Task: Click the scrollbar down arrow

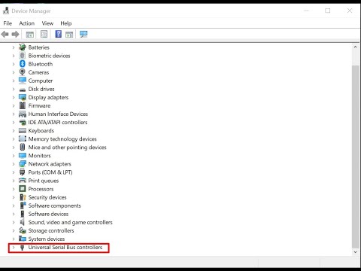Action: click(355, 251)
